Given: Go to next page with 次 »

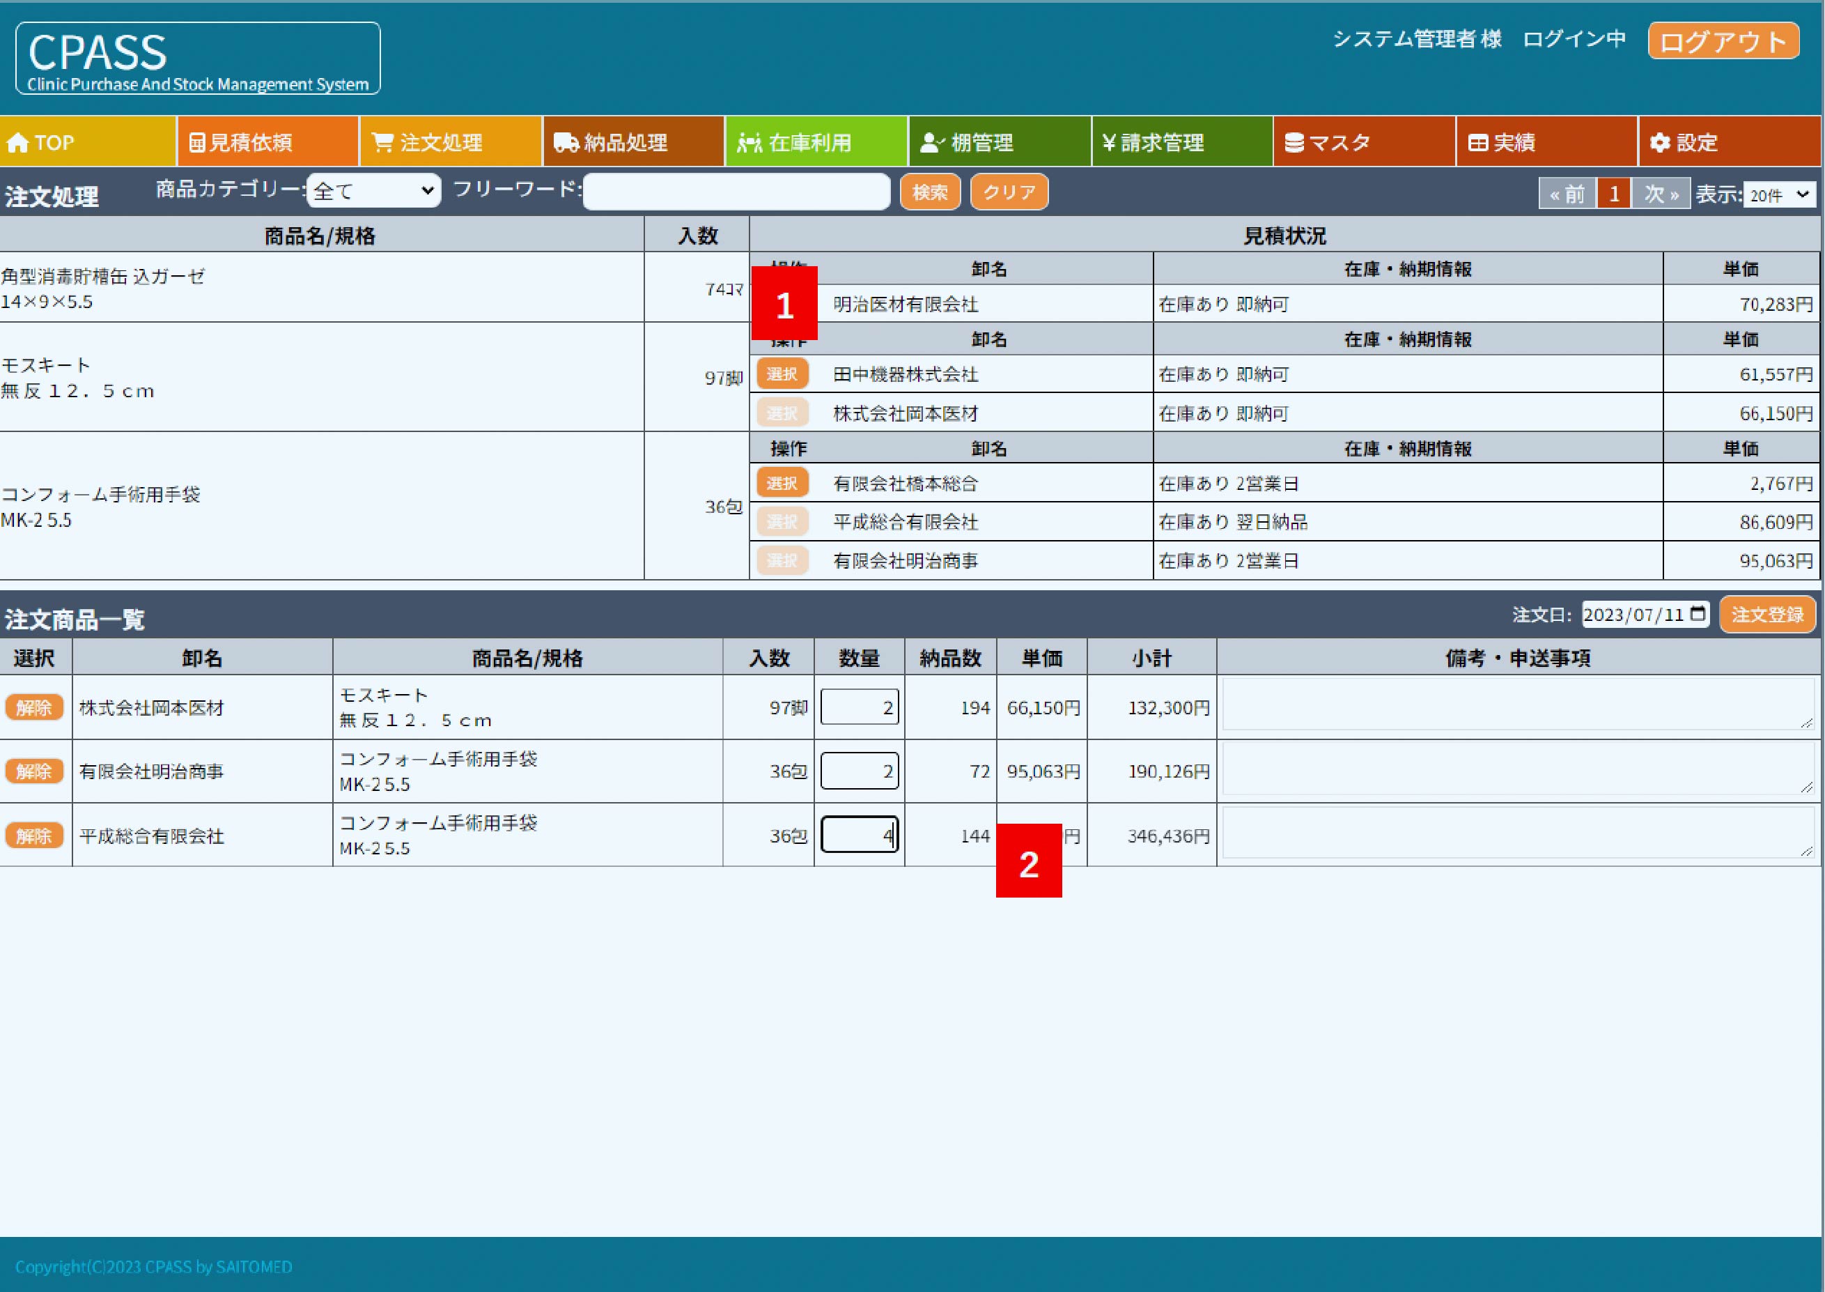Looking at the screenshot, I should (1661, 193).
